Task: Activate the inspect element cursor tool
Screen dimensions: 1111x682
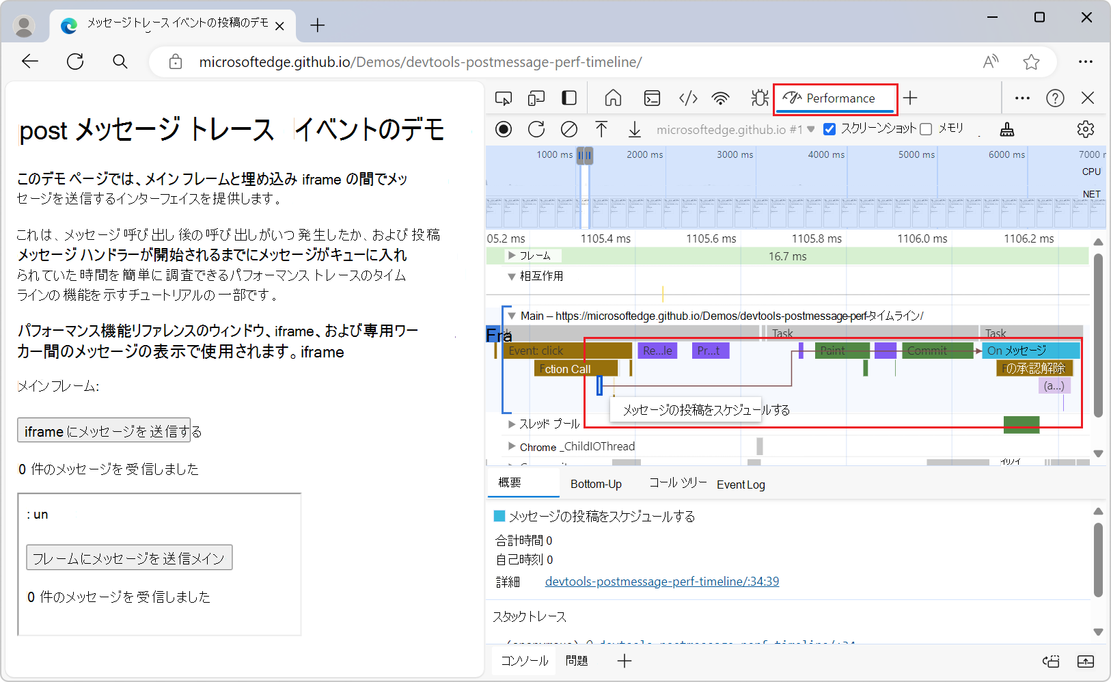Action: pyautogui.click(x=504, y=98)
